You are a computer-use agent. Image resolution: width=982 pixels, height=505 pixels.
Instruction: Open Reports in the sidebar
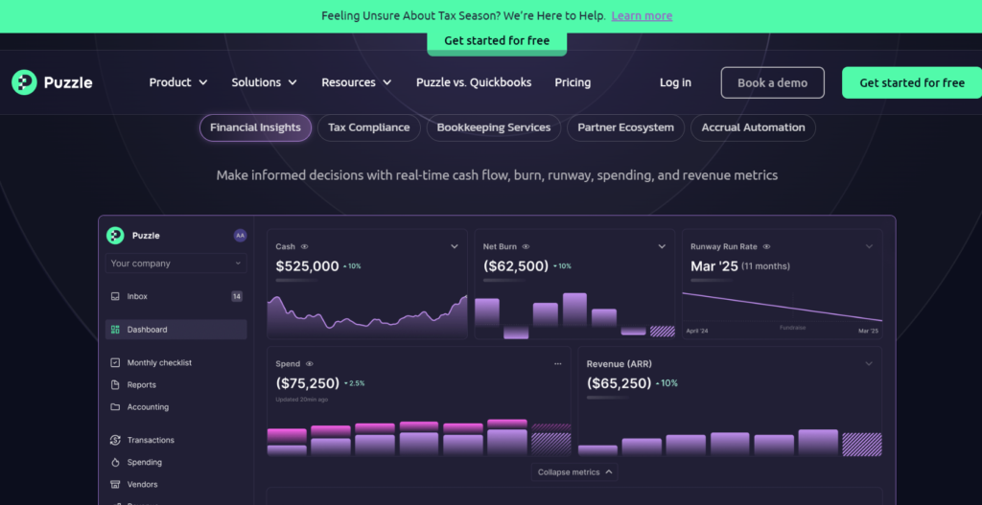coord(176,385)
